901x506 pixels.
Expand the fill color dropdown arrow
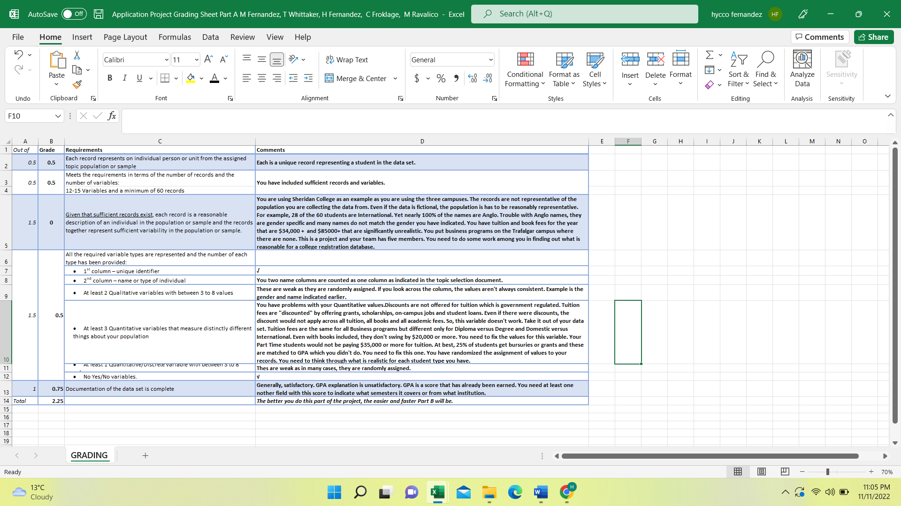201,78
